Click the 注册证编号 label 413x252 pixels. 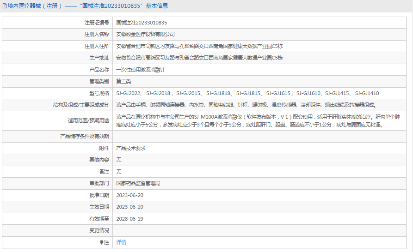point(97,23)
